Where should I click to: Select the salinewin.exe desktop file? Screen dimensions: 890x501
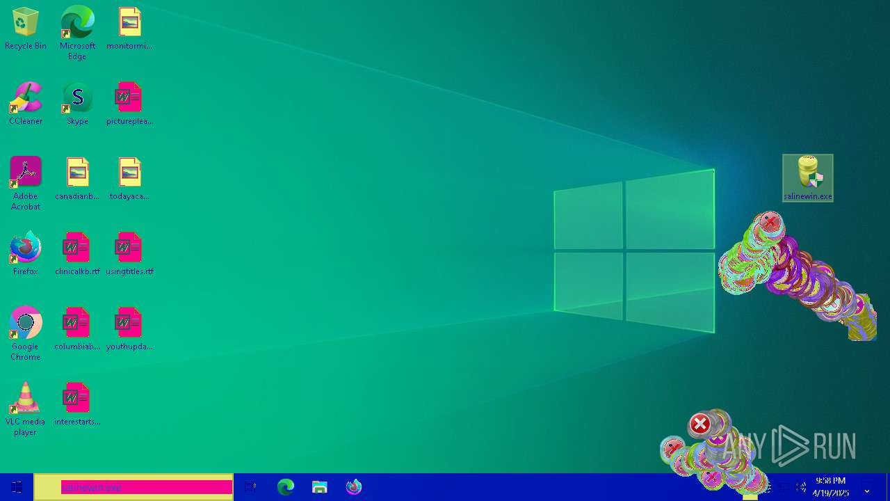click(808, 178)
